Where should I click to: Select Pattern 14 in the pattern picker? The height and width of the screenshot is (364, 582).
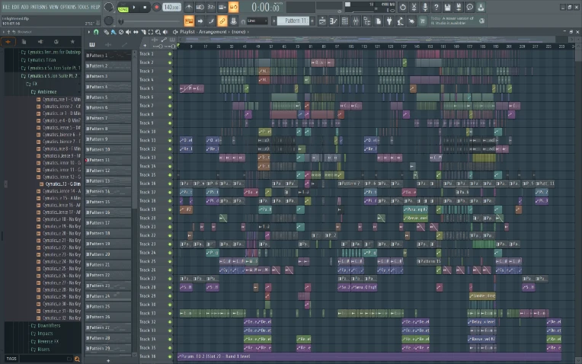pyautogui.click(x=108, y=191)
